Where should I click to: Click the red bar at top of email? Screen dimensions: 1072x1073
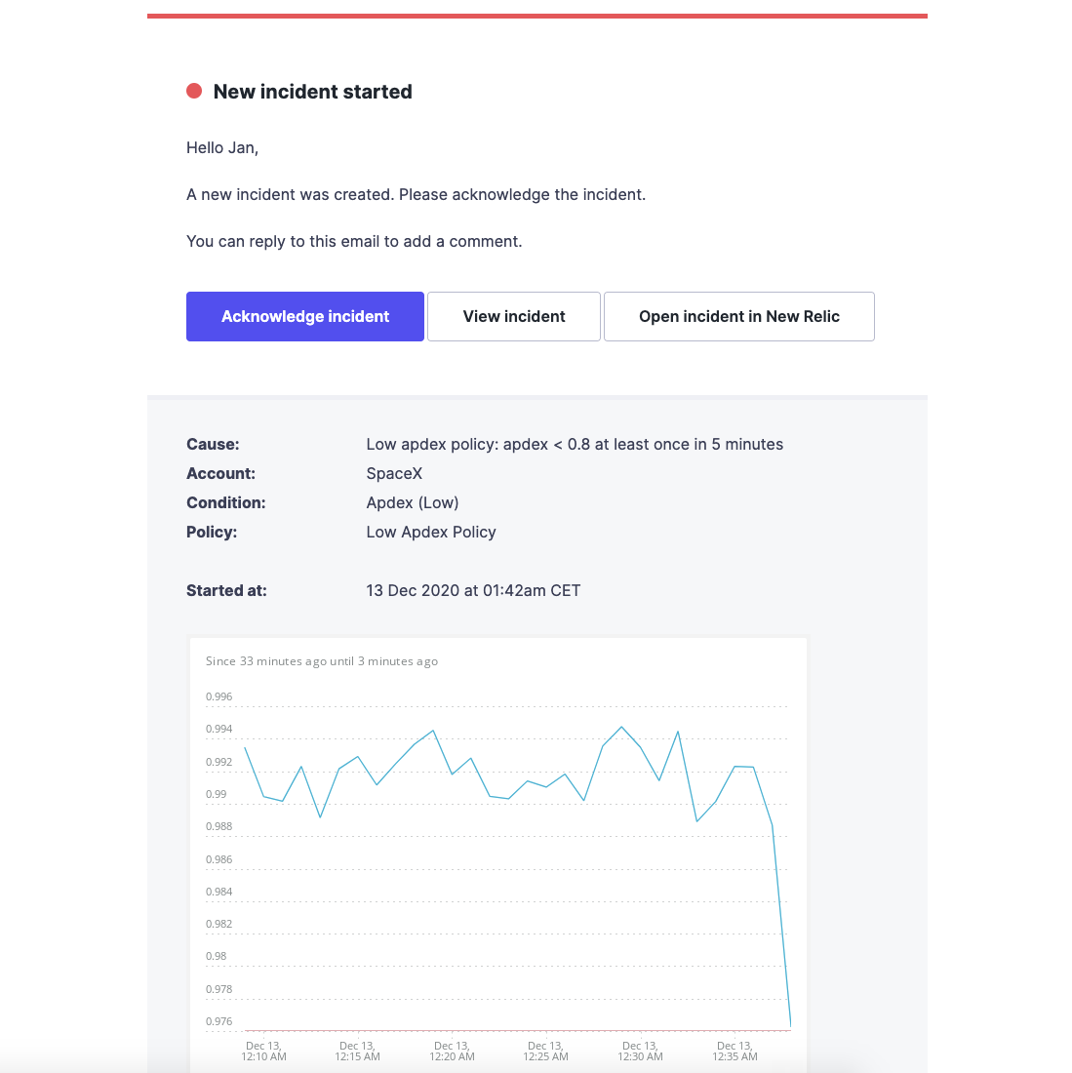pyautogui.click(x=536, y=16)
